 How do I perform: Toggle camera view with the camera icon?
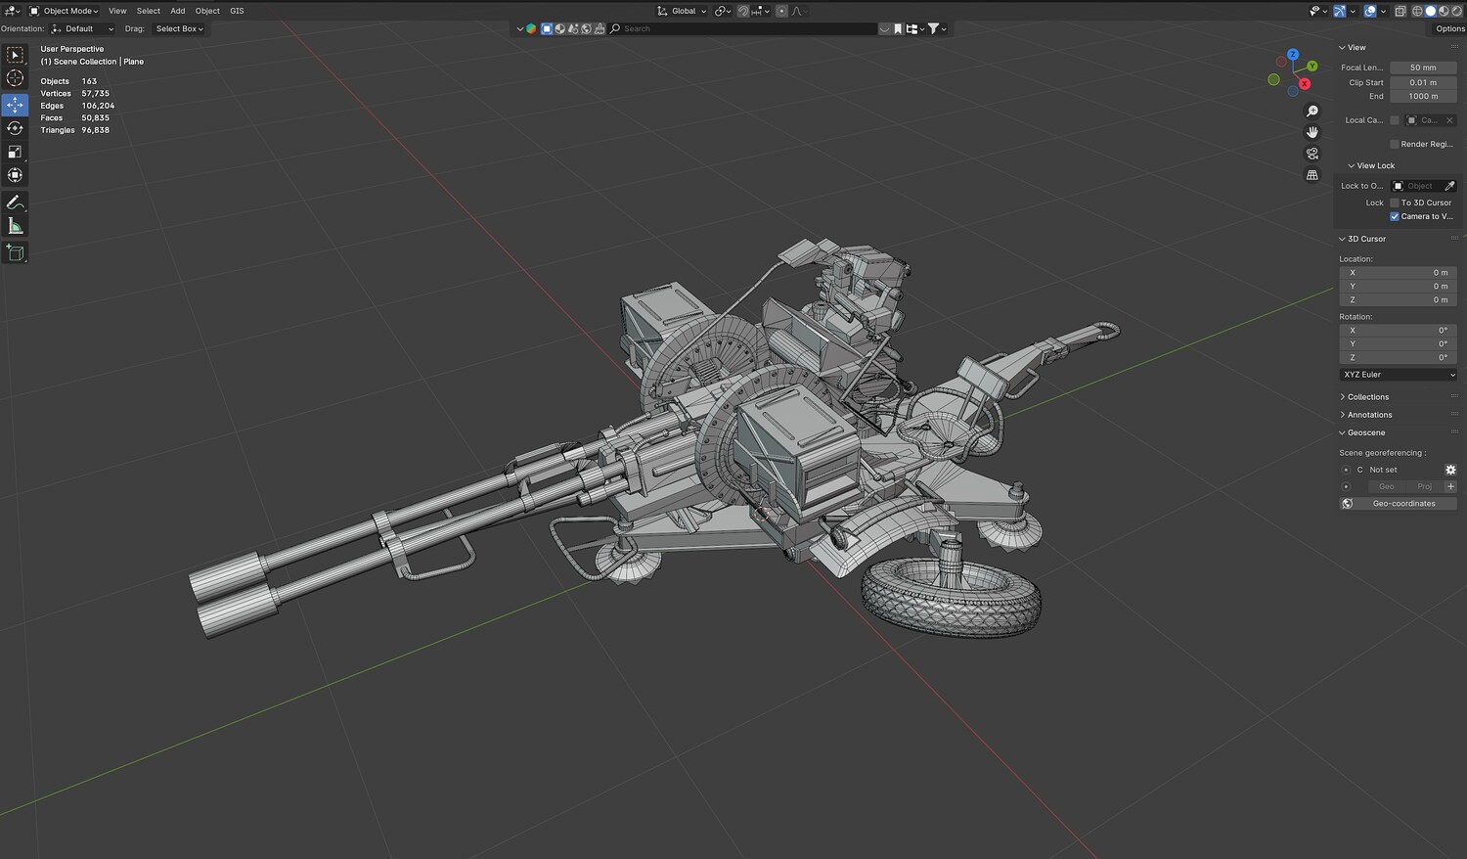[x=1312, y=154]
